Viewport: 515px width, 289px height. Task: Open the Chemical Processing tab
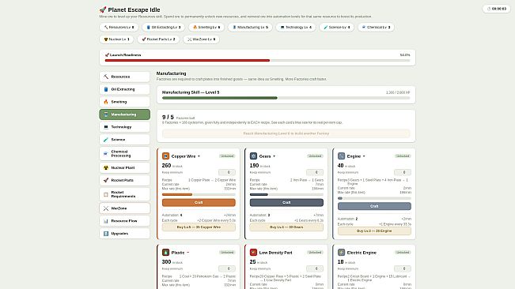tap(124, 154)
